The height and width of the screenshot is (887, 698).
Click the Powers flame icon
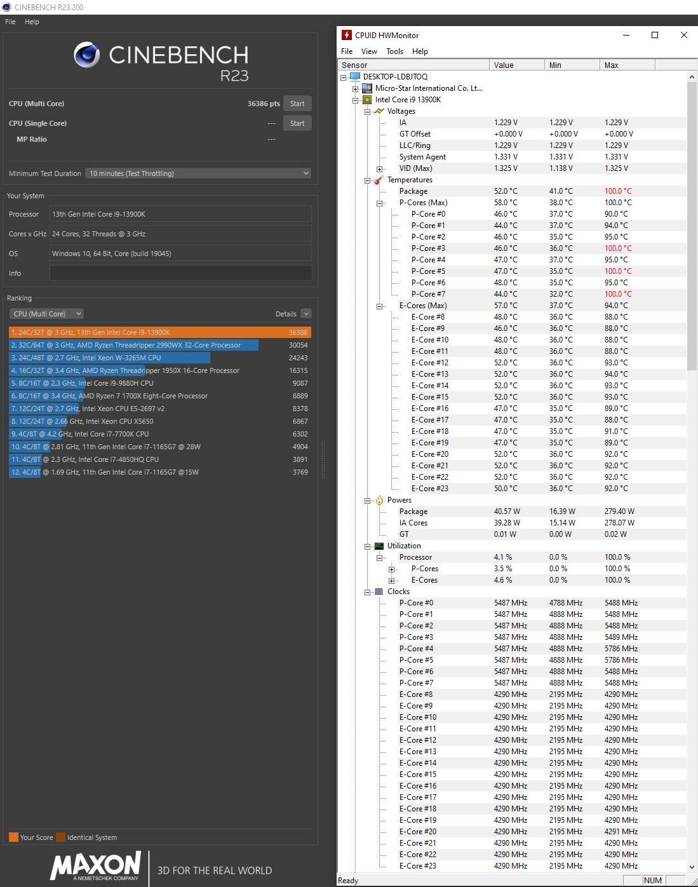tap(379, 500)
